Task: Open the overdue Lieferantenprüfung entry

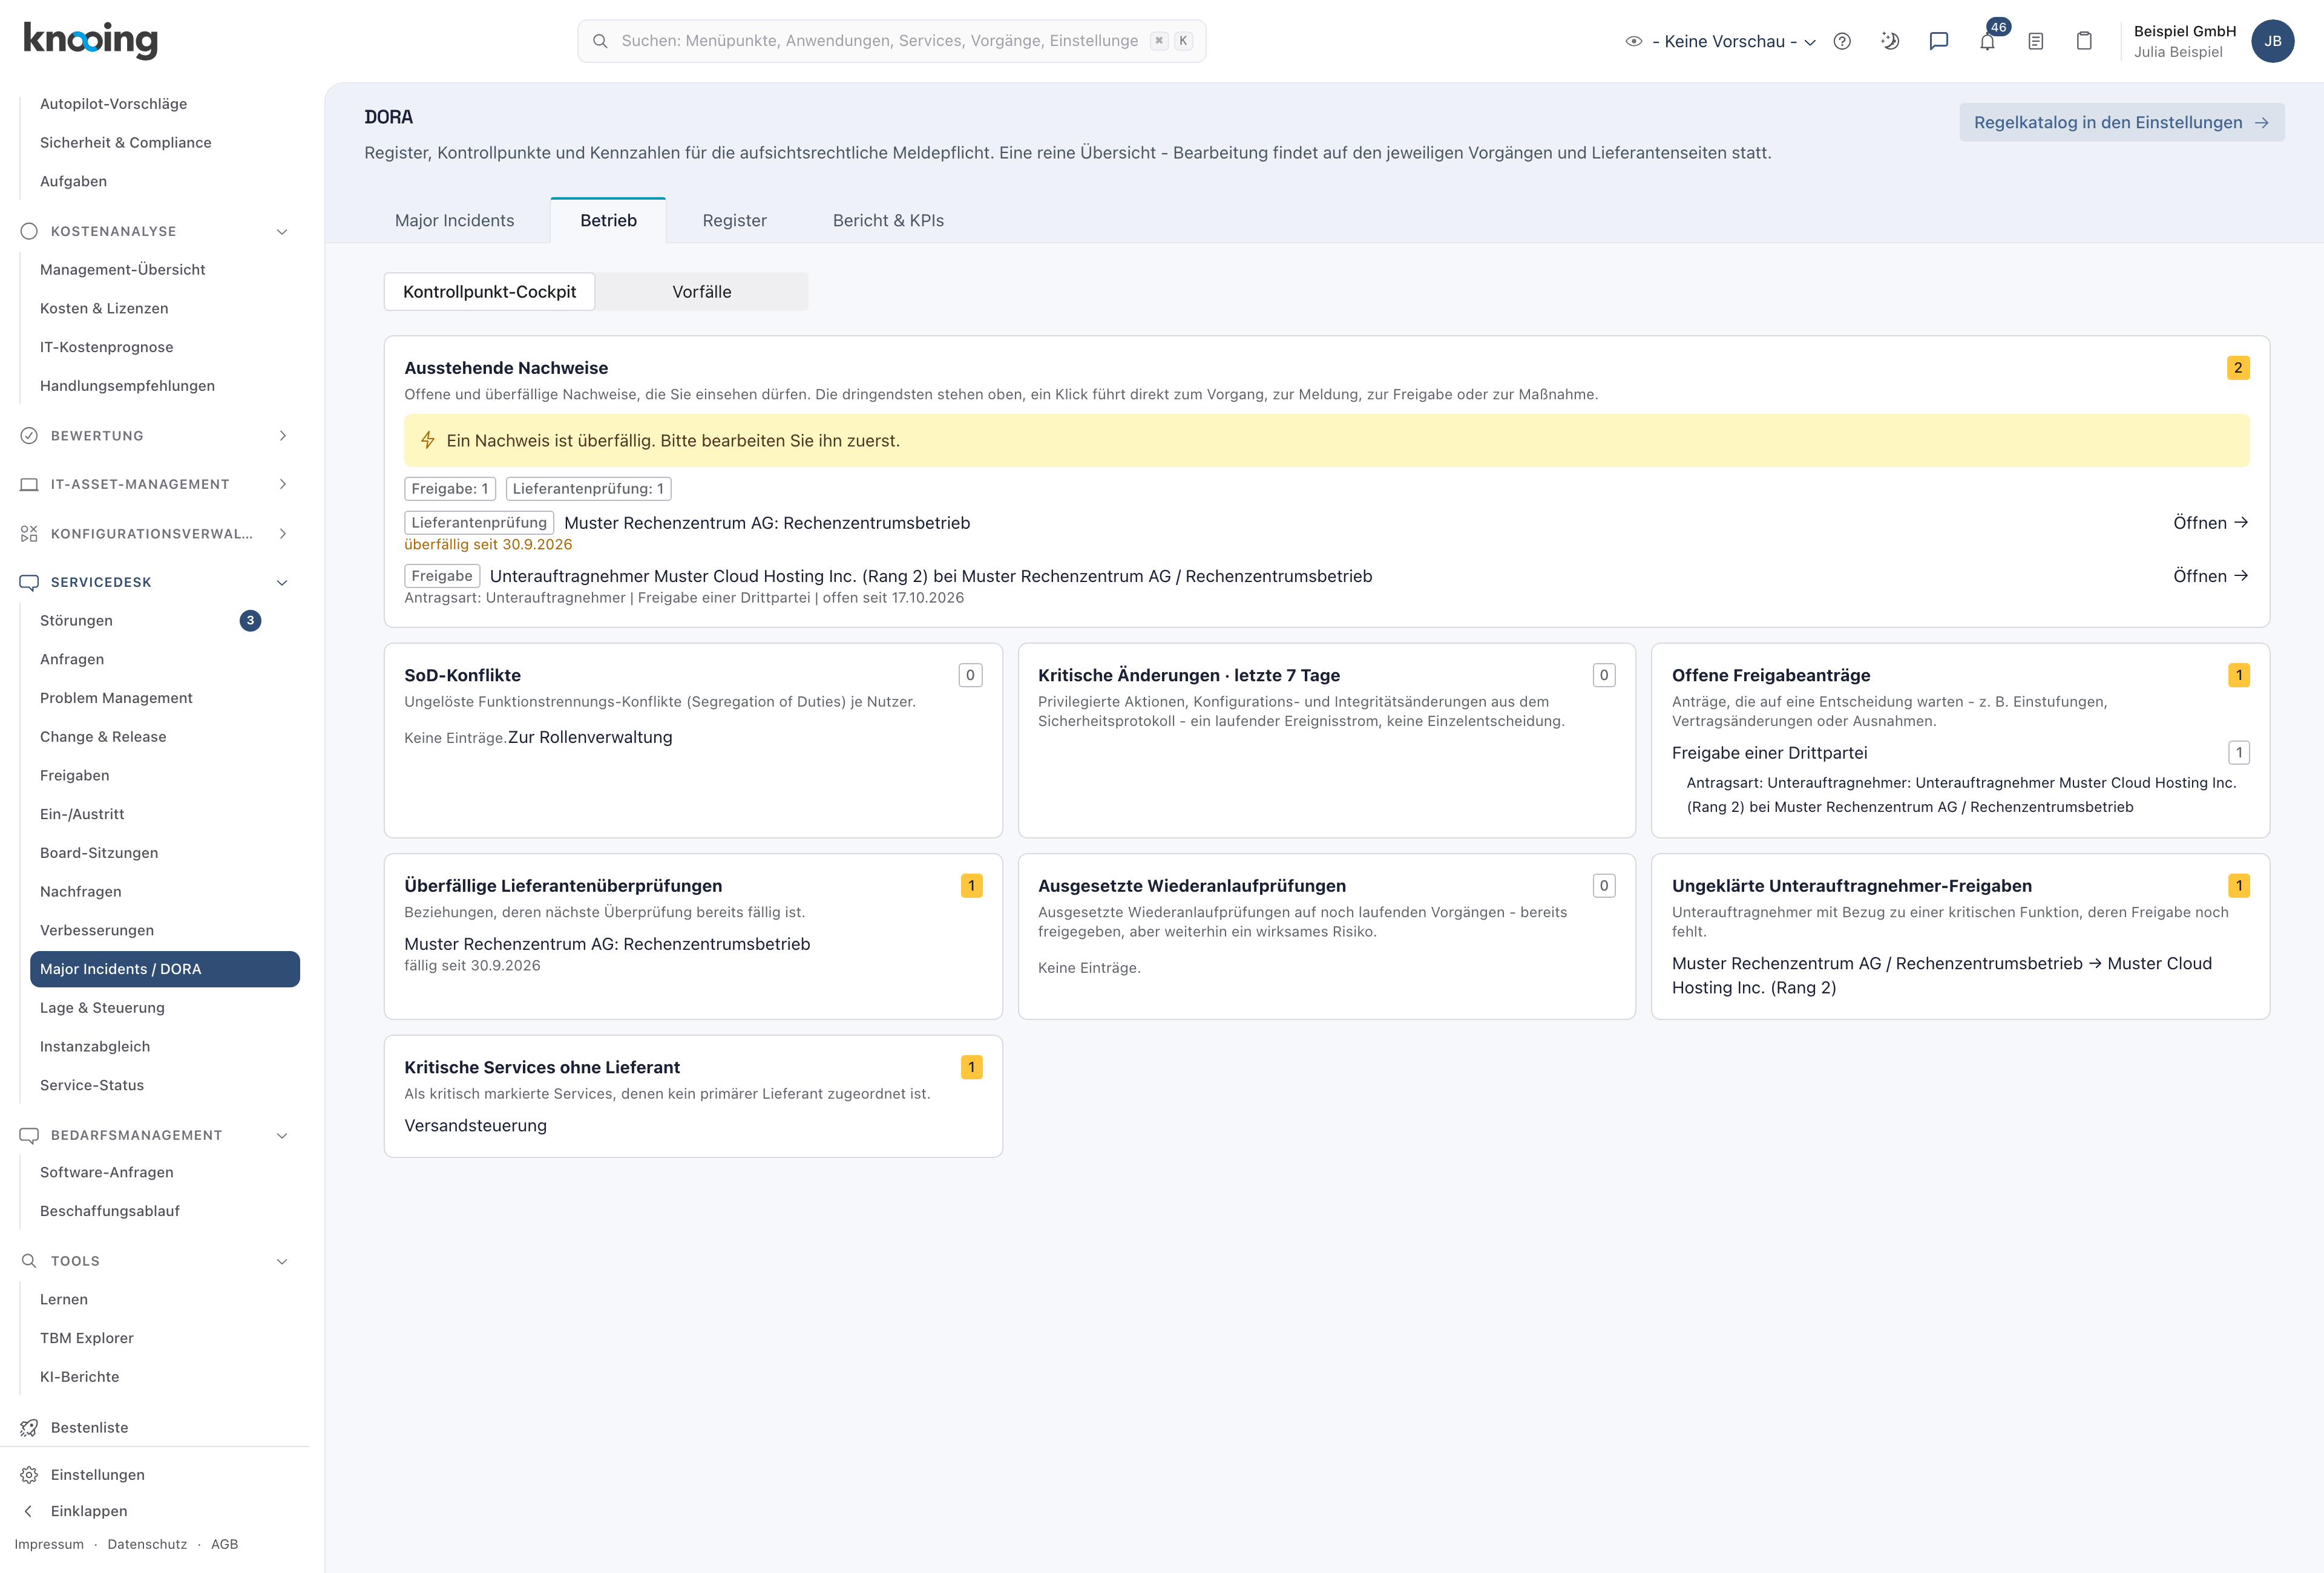Action: coord(2210,523)
